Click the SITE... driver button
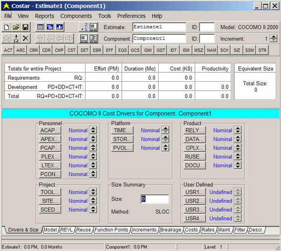The width and height of the screenshot is (281, 251). pos(50,201)
